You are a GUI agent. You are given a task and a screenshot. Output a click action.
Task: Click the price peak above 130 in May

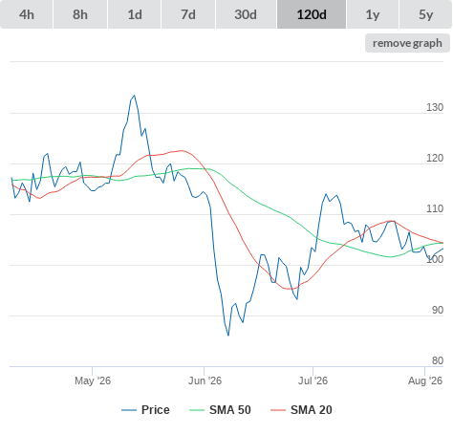(135, 96)
